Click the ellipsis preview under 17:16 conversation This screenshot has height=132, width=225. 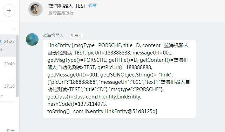(1, 95)
